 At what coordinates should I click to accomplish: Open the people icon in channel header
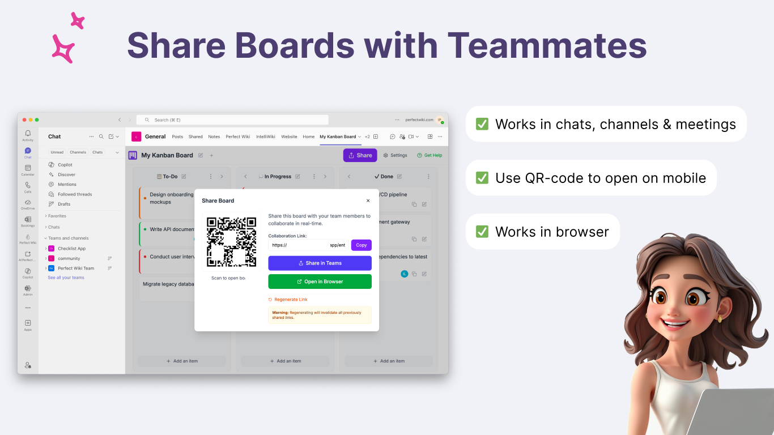[x=402, y=137]
